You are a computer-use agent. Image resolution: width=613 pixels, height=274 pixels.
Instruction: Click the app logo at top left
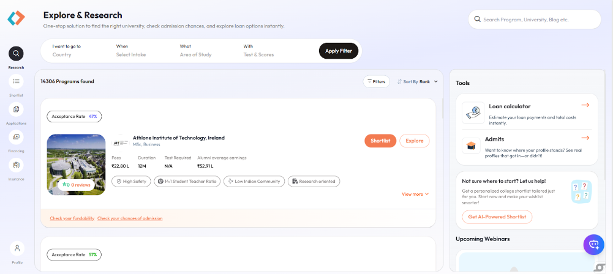coord(16,18)
